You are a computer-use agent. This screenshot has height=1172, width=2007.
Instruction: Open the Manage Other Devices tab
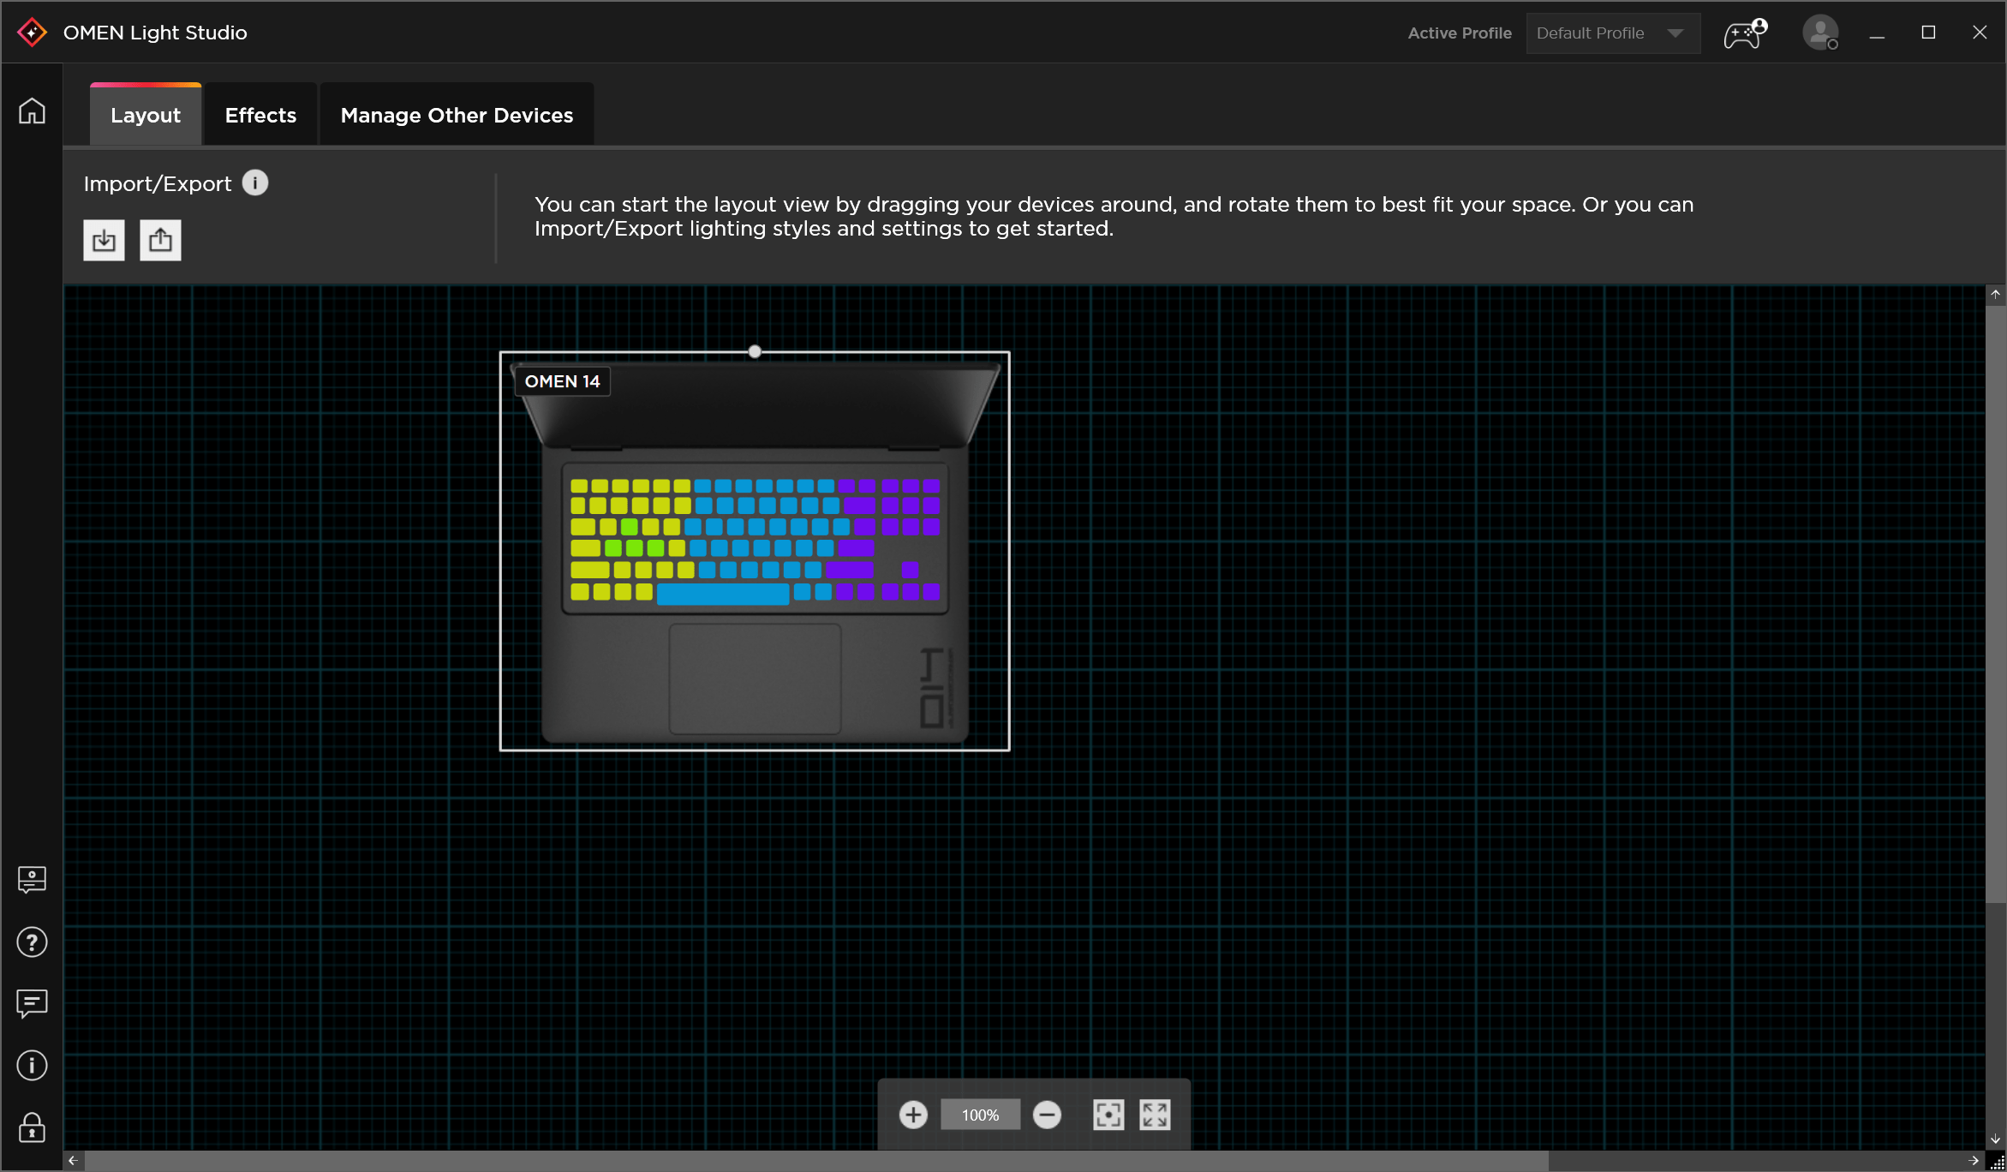(x=457, y=115)
